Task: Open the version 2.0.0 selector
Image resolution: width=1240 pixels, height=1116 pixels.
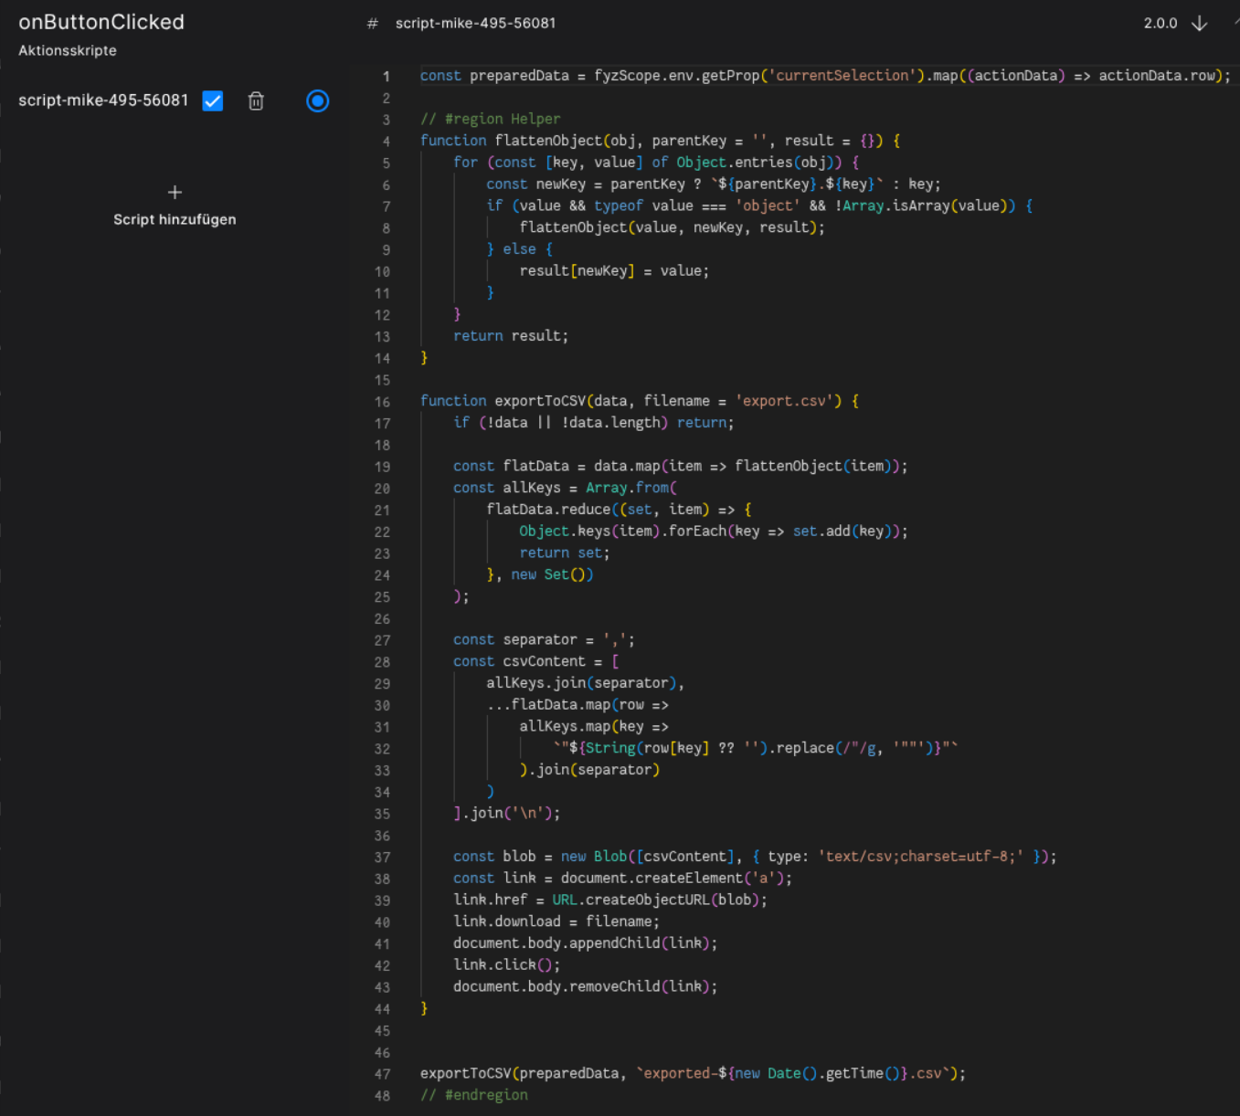Action: (1159, 24)
